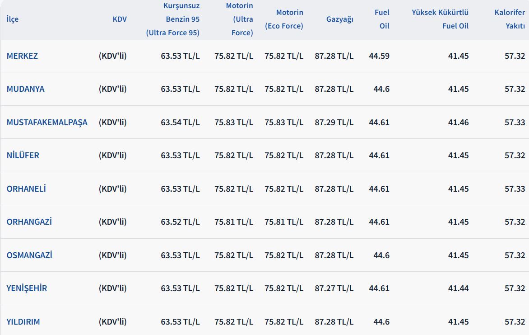529x335 pixels.
Task: Select the Gazyağı column header
Action: click(x=340, y=19)
